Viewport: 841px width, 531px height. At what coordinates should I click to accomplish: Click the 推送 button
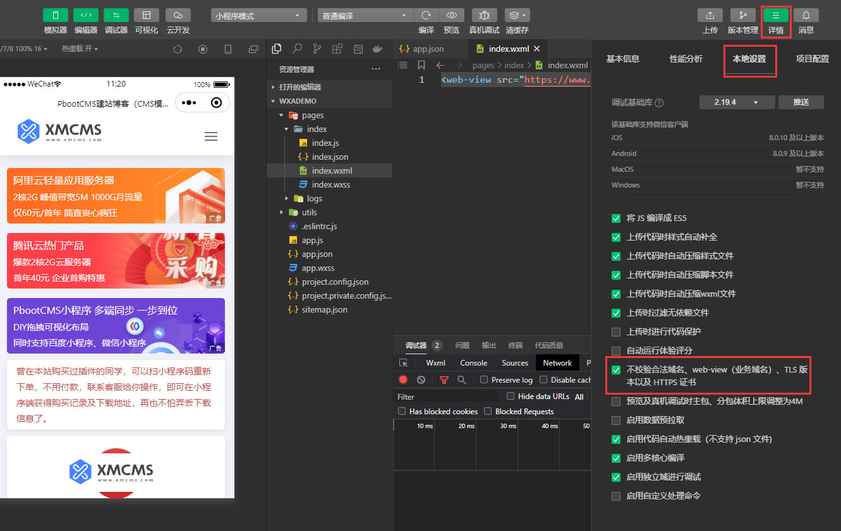click(801, 102)
